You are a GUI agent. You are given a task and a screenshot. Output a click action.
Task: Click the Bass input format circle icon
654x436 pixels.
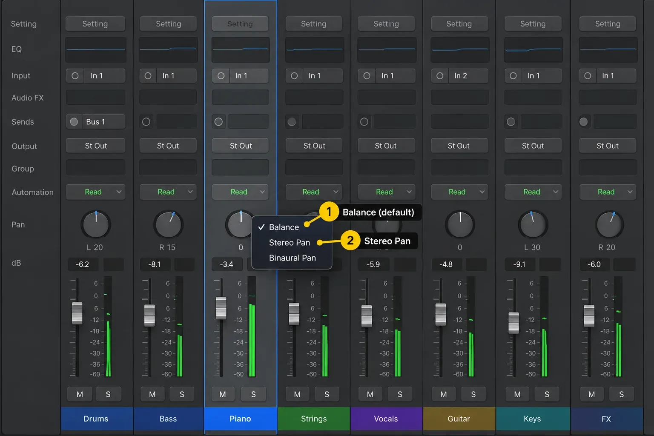click(x=148, y=76)
